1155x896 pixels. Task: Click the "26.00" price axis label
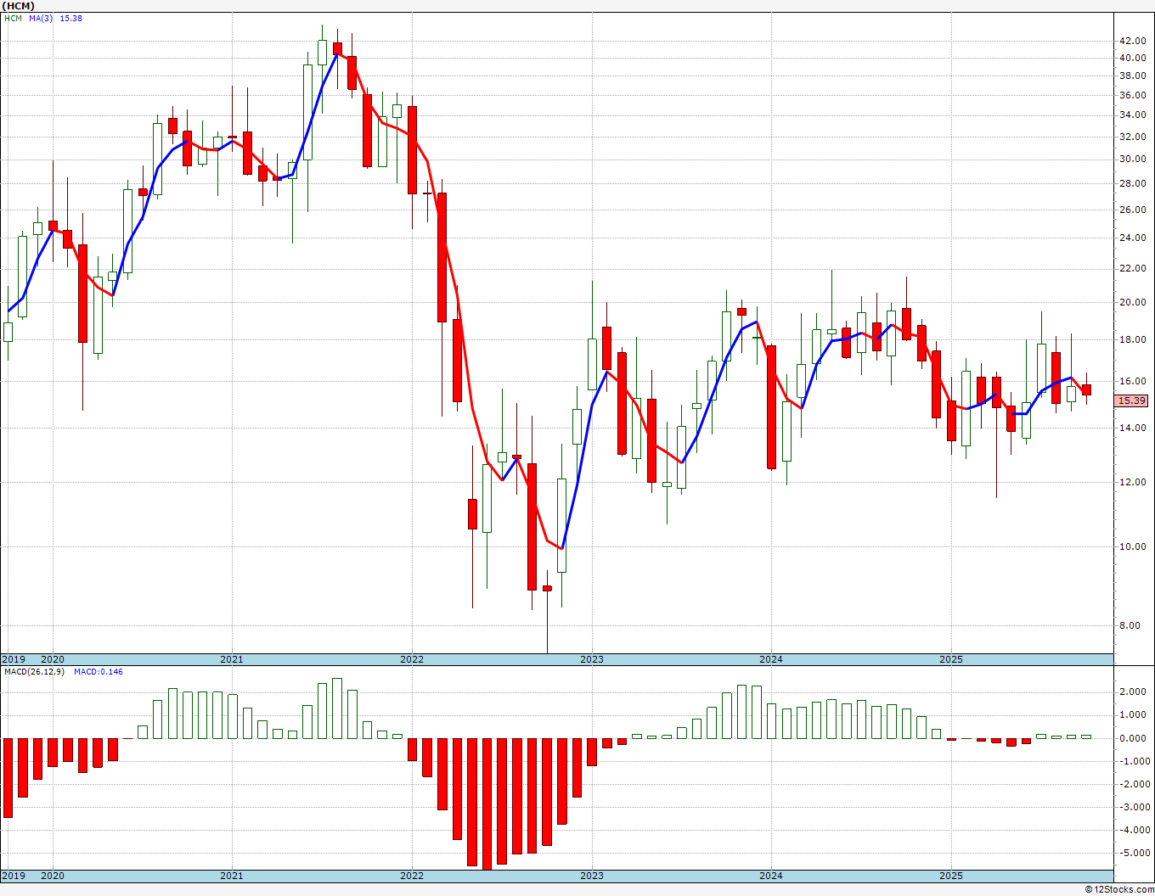click(x=1132, y=210)
